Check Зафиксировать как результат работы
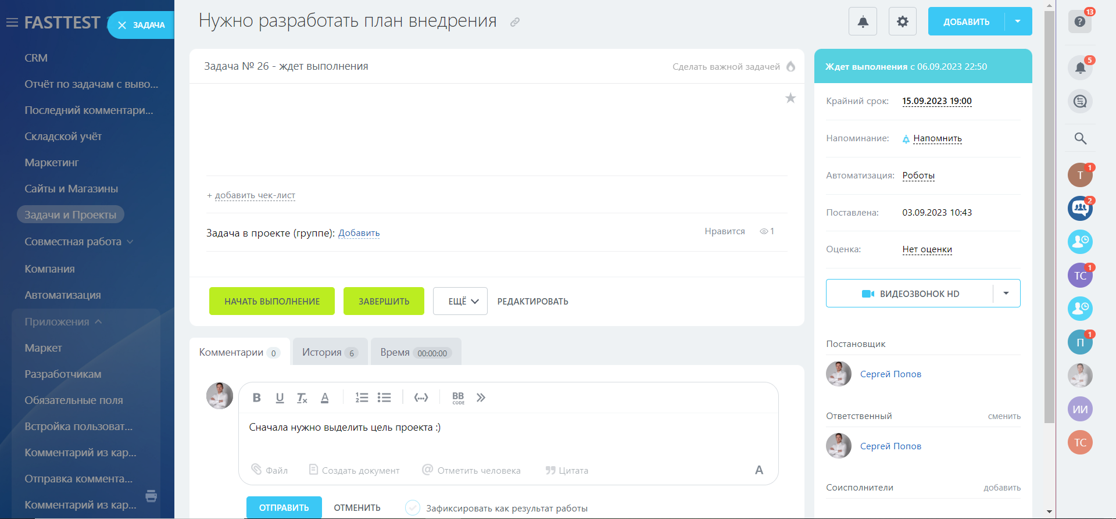Screen dimensions: 1116x519 (x=413, y=508)
